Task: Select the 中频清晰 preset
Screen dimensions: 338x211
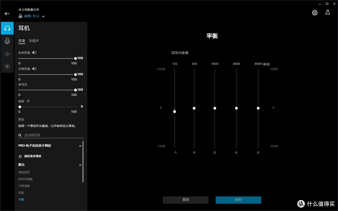Action: pyautogui.click(x=24, y=186)
